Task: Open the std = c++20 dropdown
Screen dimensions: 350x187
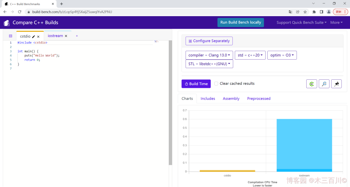Action: [x=250, y=55]
